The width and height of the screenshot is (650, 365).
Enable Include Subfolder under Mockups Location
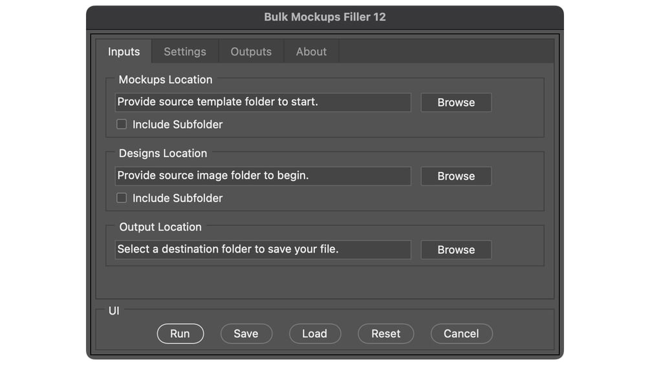pos(122,124)
